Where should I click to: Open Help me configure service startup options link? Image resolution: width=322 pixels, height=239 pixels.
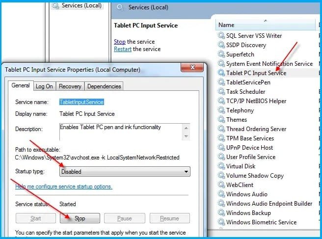click(64, 186)
